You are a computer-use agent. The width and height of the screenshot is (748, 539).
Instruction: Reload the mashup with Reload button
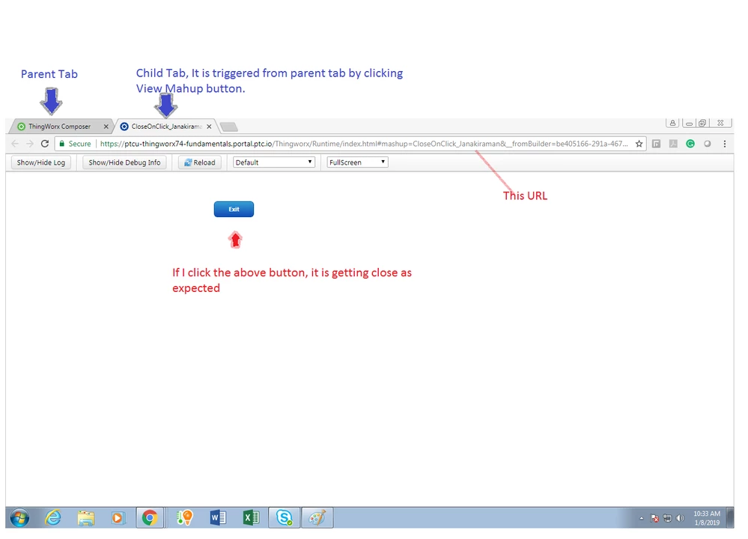tap(200, 162)
